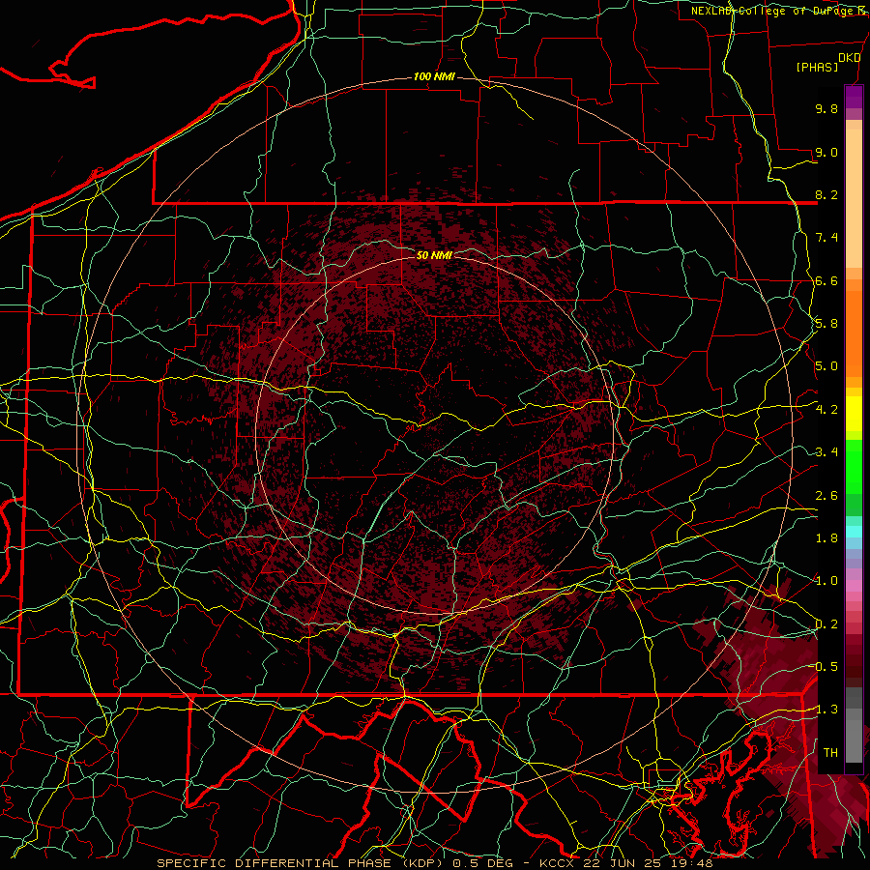870x870 pixels.
Task: Pick the bright green segment of the color bar
Action: (854, 466)
